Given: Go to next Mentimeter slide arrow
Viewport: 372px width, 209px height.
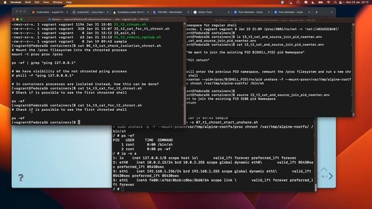Looking at the screenshot, I should 331,176.
